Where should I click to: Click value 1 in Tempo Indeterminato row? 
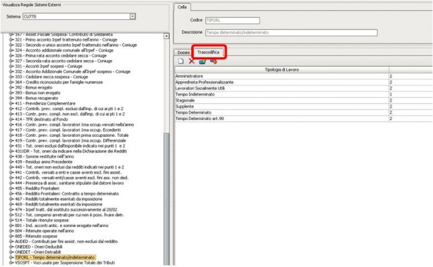pos(391,94)
